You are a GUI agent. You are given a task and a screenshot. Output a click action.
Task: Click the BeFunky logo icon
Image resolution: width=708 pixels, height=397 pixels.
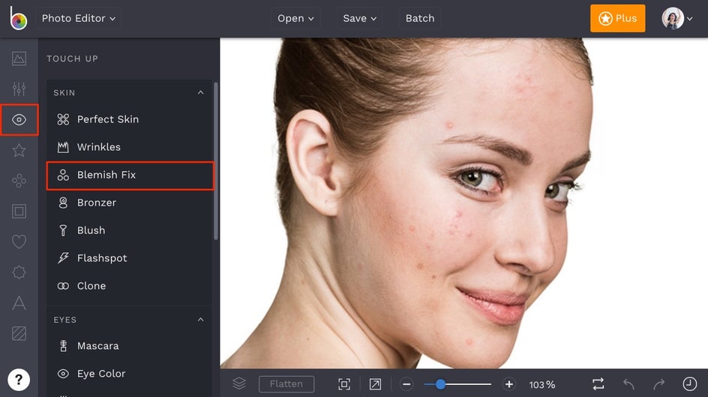(19, 19)
